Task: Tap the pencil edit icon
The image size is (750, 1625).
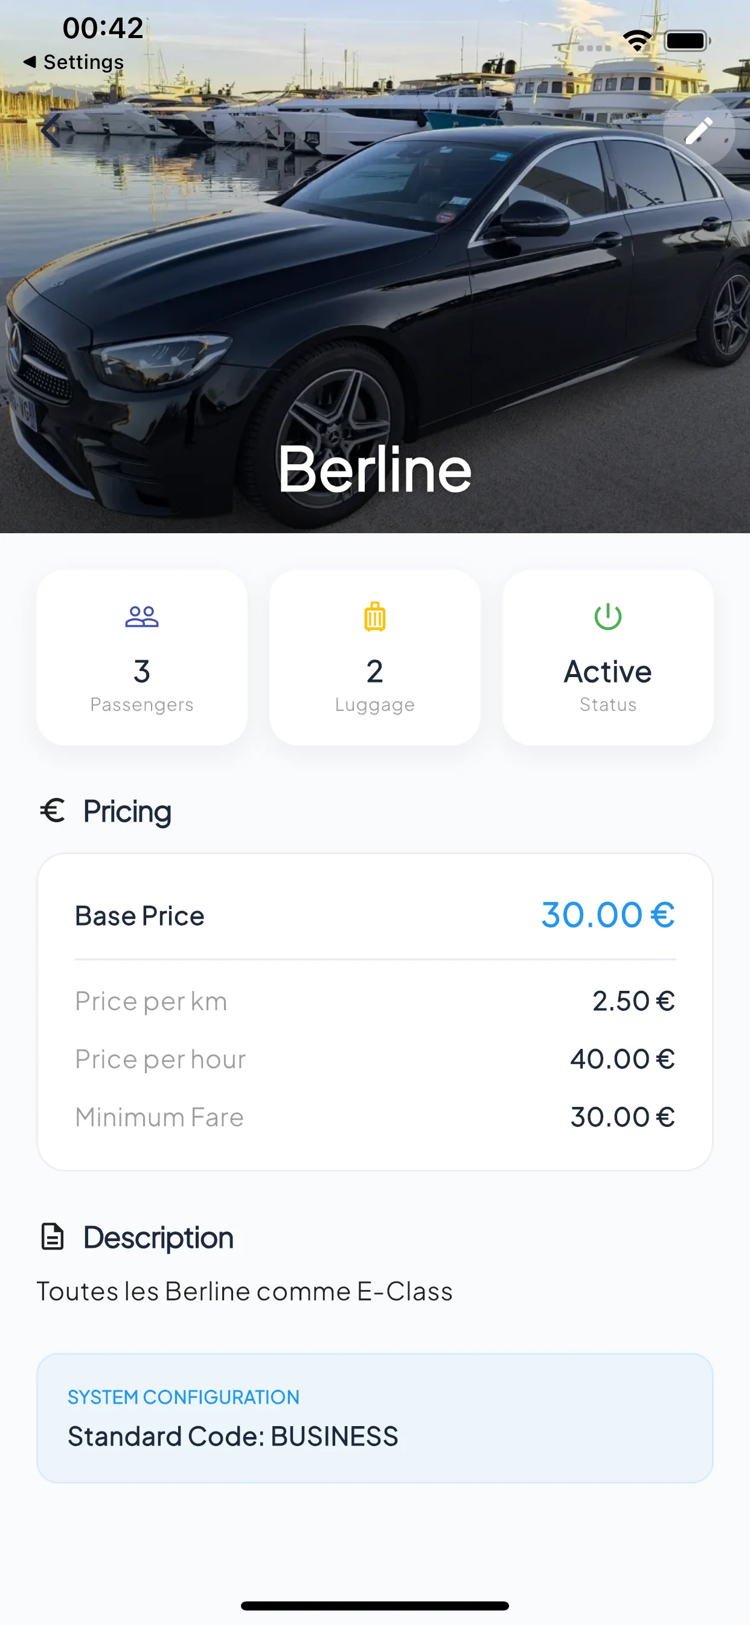Action: (698, 131)
